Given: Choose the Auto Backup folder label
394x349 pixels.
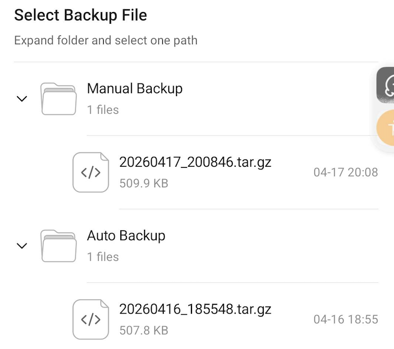Looking at the screenshot, I should [126, 236].
